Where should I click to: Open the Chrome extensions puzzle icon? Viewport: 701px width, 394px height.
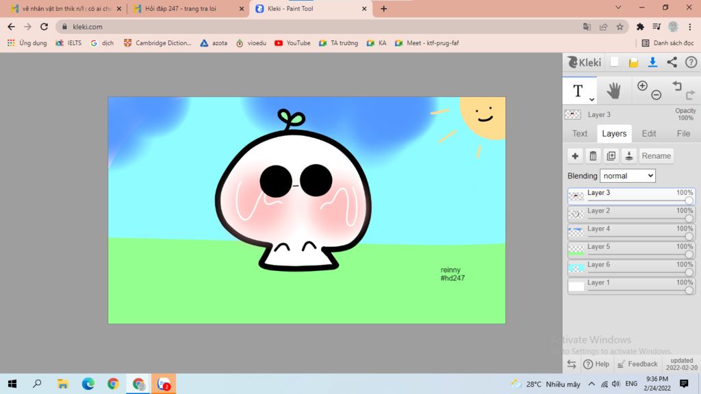tap(640, 27)
